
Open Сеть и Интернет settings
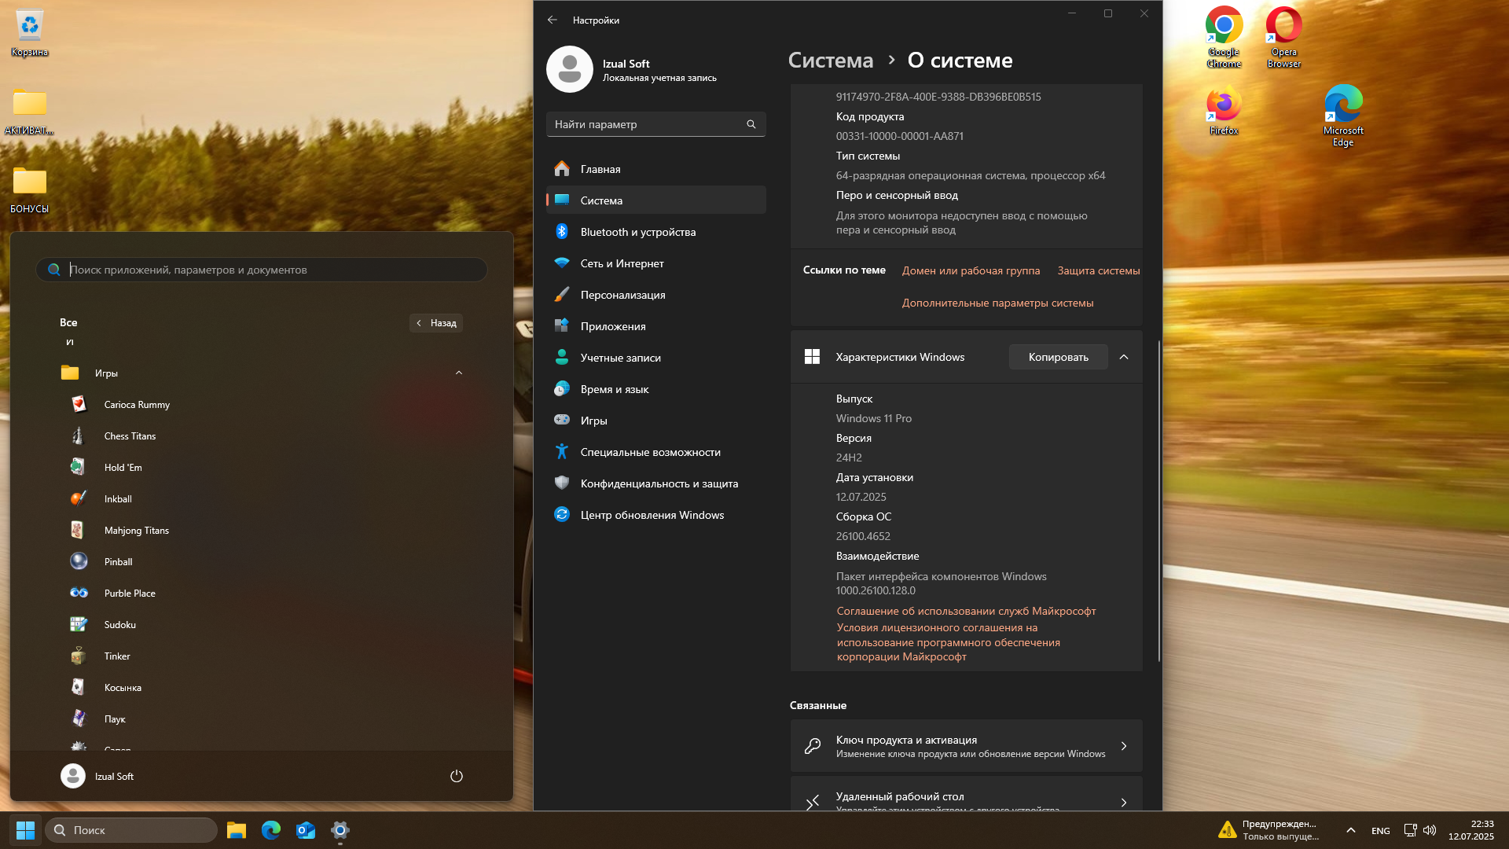point(655,263)
